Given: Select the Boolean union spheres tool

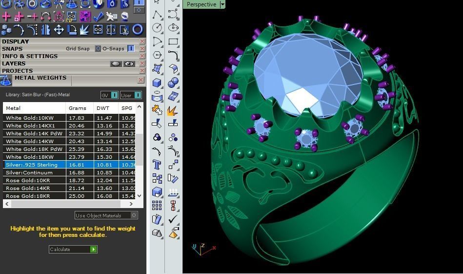Looking at the screenshot, I should click(x=173, y=83).
